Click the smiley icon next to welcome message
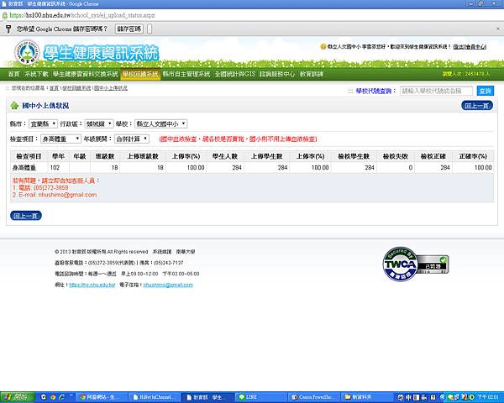504x403 pixels. pyautogui.click(x=323, y=47)
